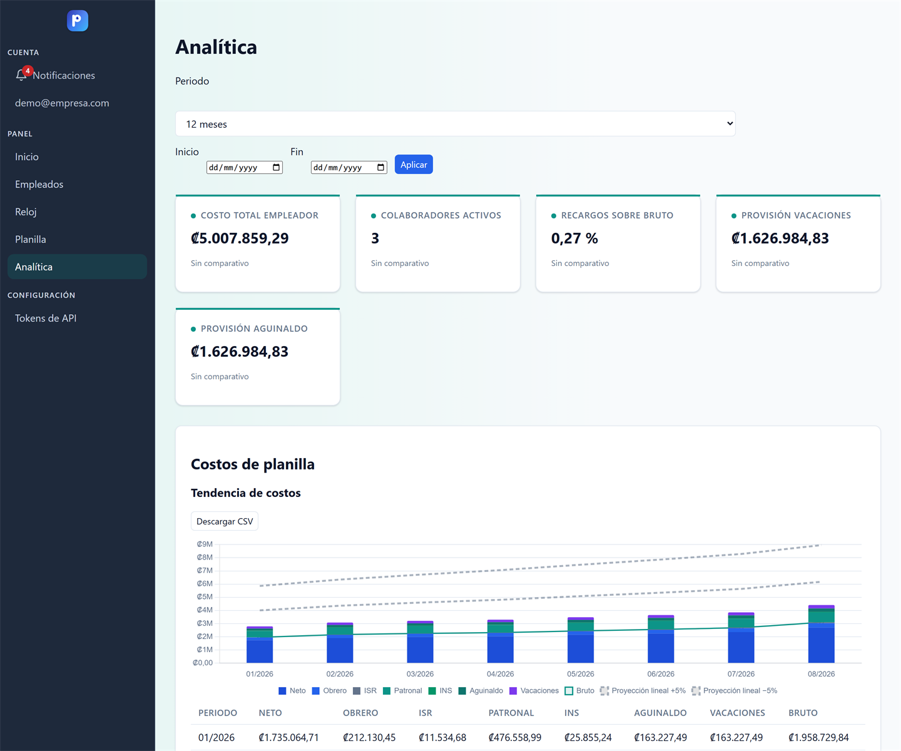Toggle Proyección lineal −5% legend item

[x=735, y=691]
